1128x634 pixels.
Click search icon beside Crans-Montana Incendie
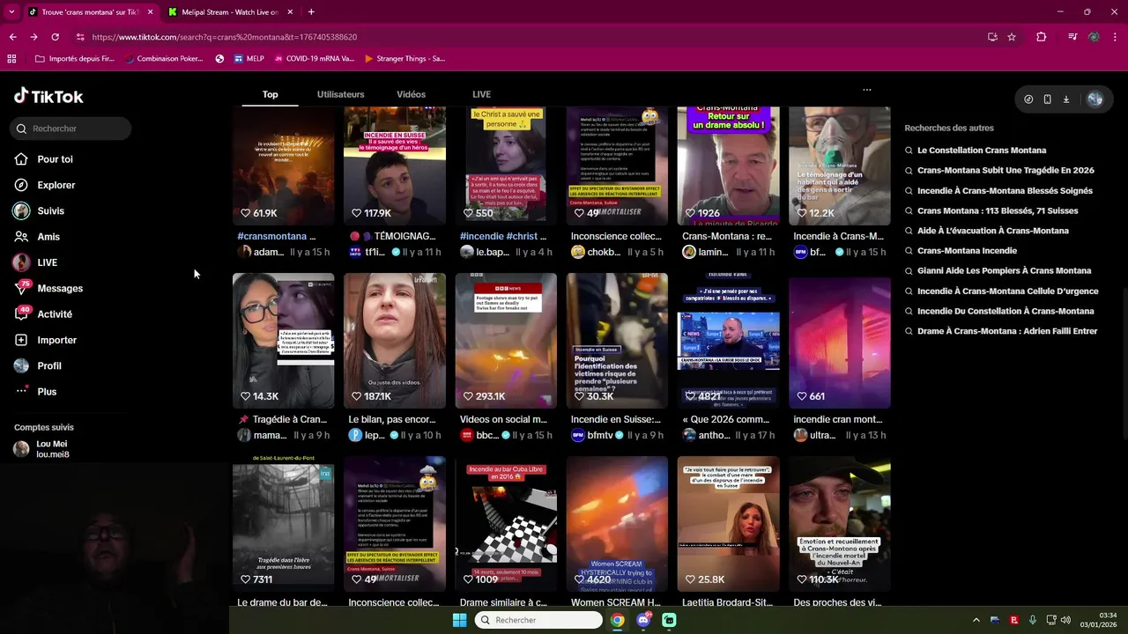click(x=909, y=251)
